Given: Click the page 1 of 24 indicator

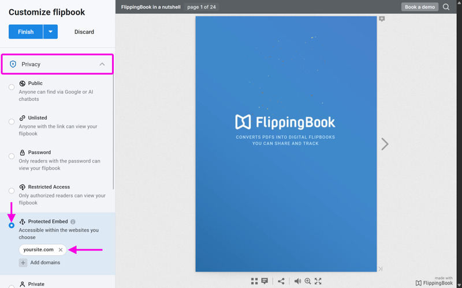Looking at the screenshot, I should [x=202, y=7].
